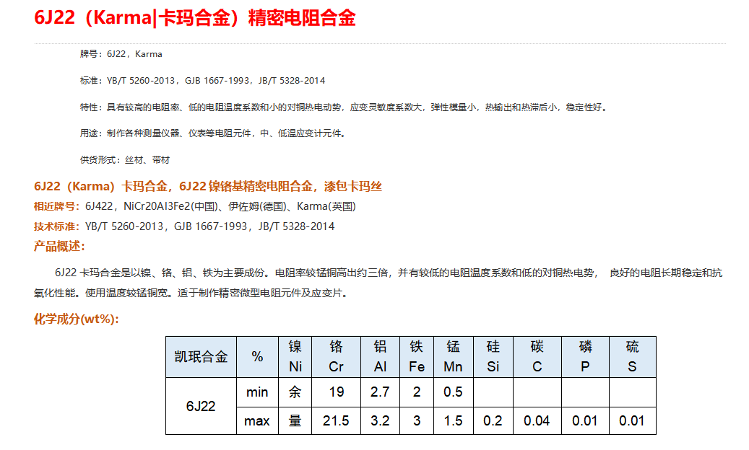
Task: Click the '产品概述:' heading
Action: [59, 247]
